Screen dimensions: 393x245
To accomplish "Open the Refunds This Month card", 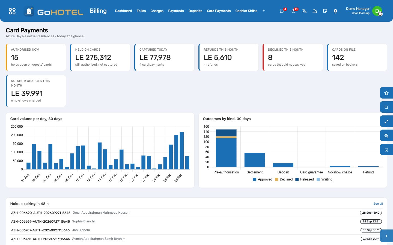I will [x=229, y=57].
